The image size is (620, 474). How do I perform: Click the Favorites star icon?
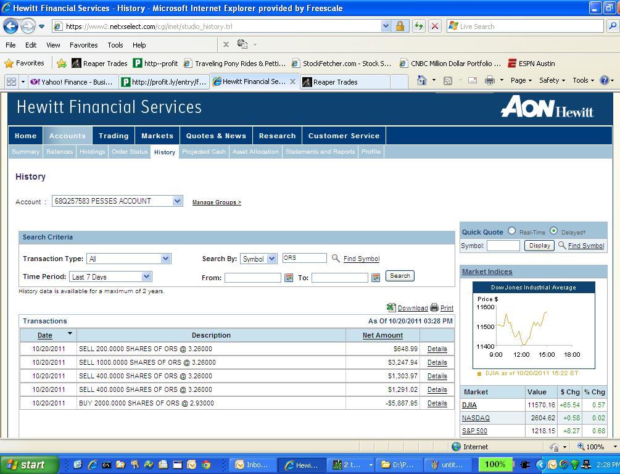[9, 64]
